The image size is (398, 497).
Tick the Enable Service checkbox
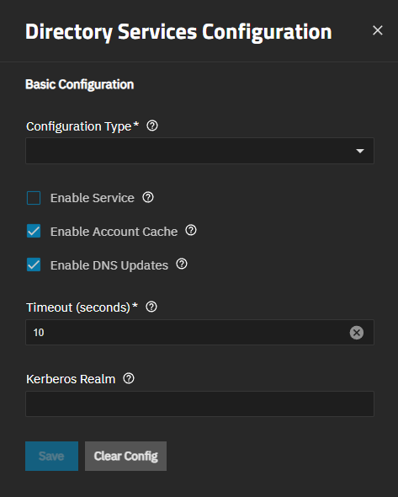34,198
